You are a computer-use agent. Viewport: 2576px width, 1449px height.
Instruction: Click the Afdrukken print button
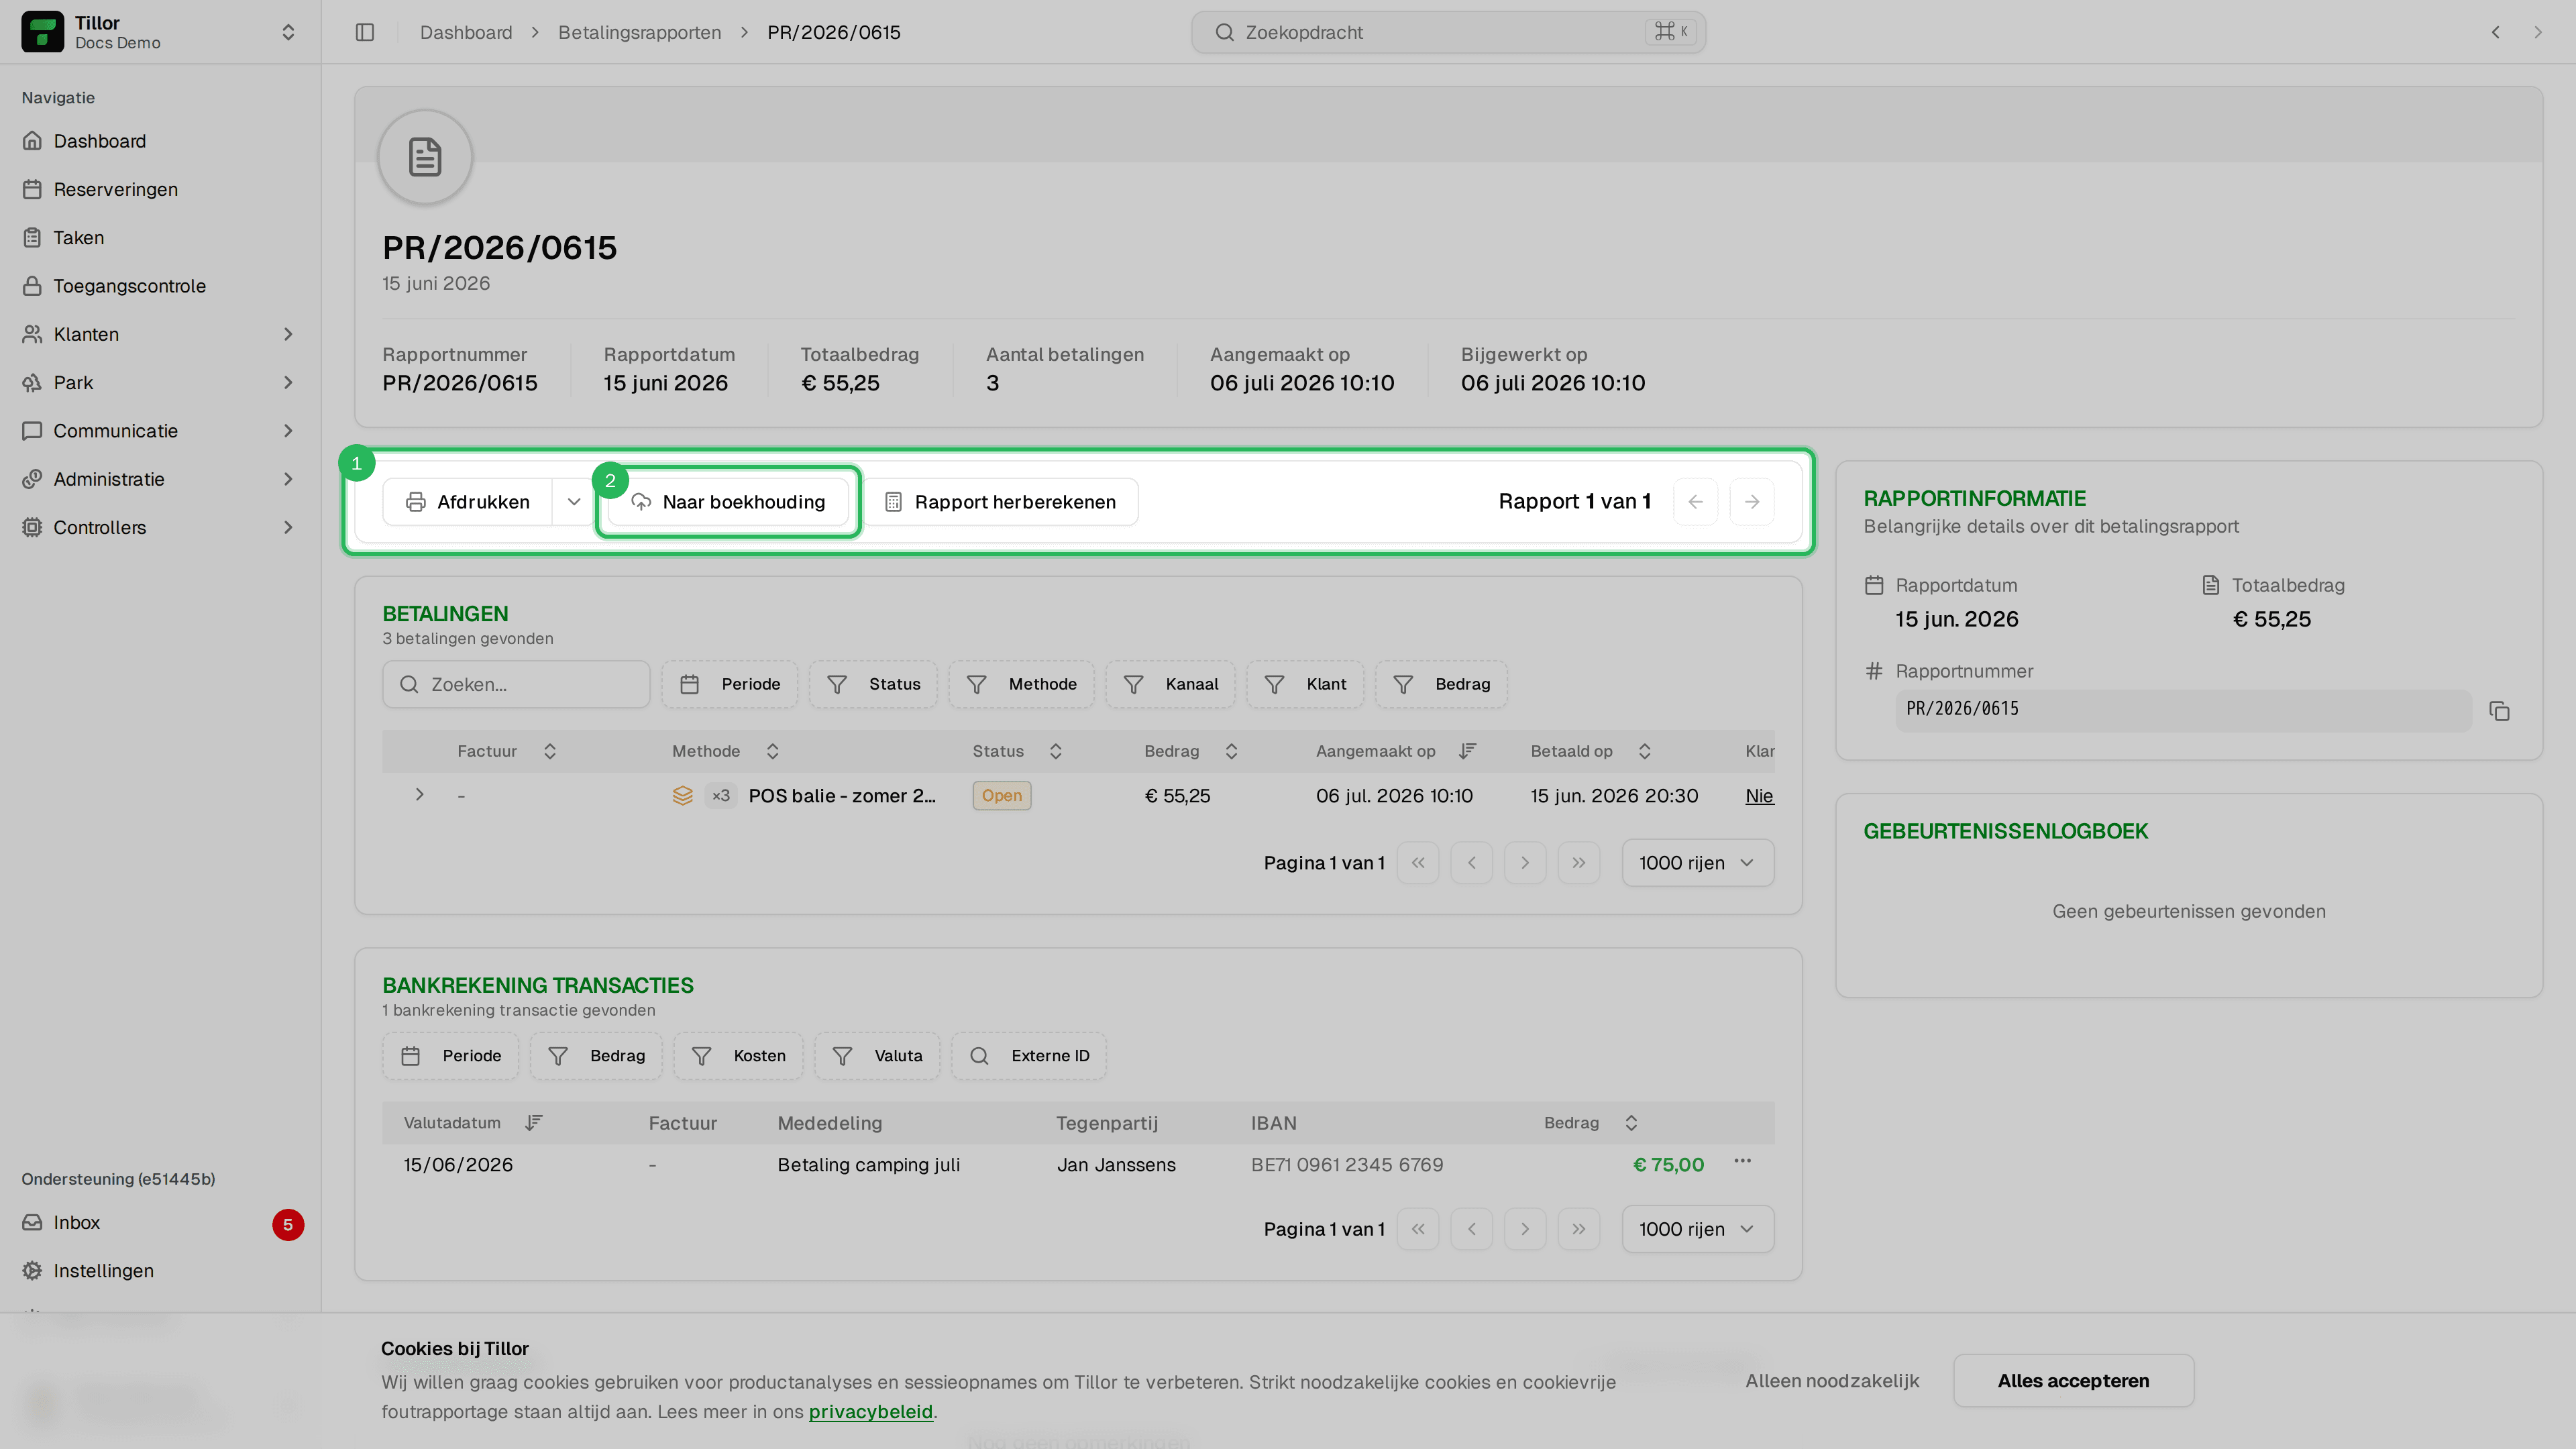pos(468,501)
